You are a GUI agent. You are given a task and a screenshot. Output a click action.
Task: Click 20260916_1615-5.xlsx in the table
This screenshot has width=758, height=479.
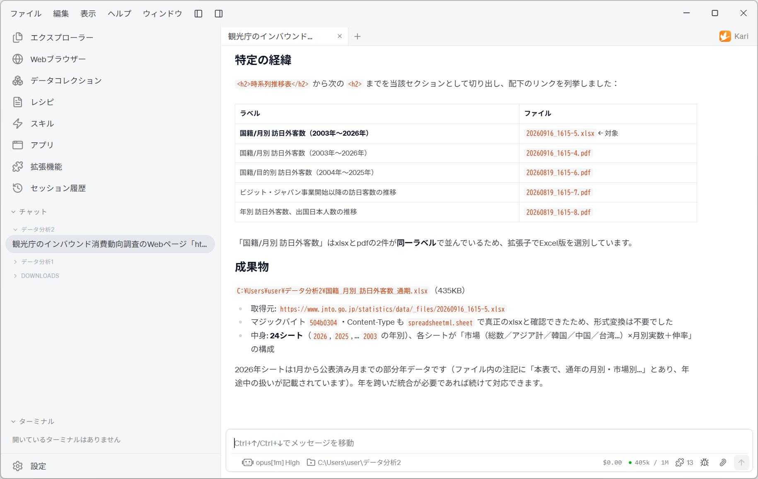[x=560, y=133]
